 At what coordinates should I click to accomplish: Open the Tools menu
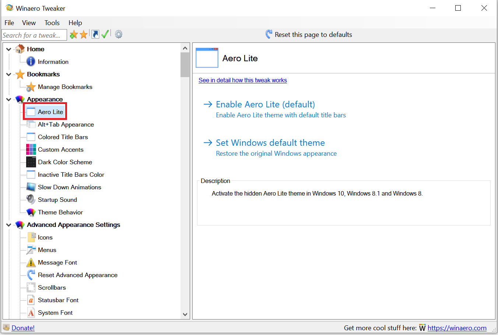tap(52, 23)
